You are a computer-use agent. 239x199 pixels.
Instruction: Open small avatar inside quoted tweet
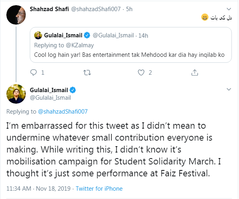coord(39,35)
